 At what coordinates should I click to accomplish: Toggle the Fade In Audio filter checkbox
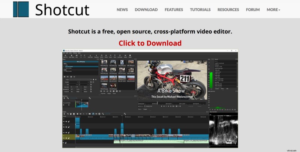click(64, 71)
